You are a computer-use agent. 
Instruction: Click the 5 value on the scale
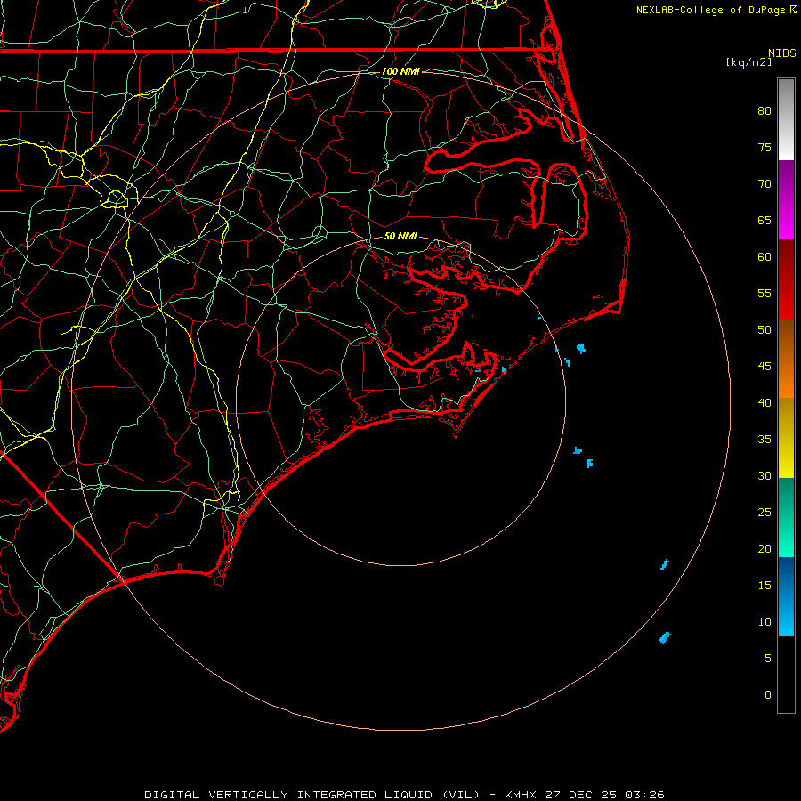point(768,659)
